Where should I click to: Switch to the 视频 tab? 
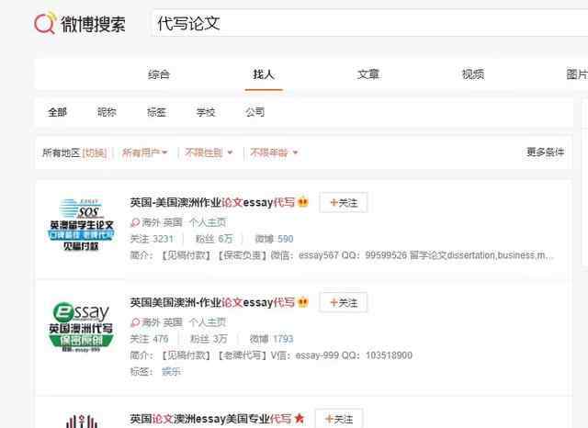[x=473, y=74]
